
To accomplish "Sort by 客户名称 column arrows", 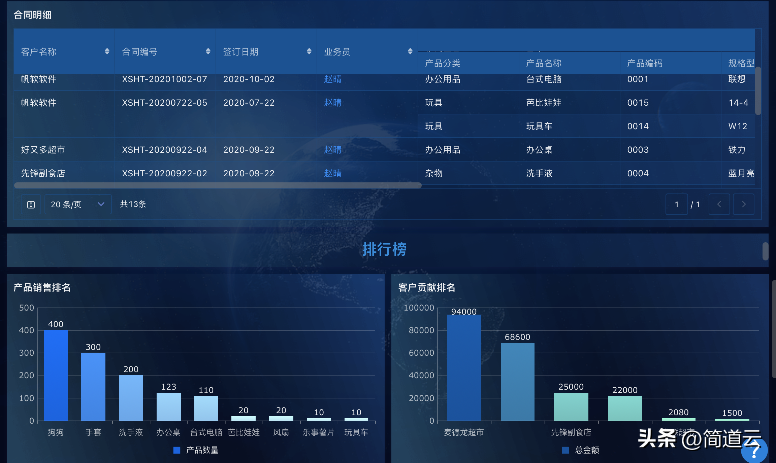I will click(107, 51).
